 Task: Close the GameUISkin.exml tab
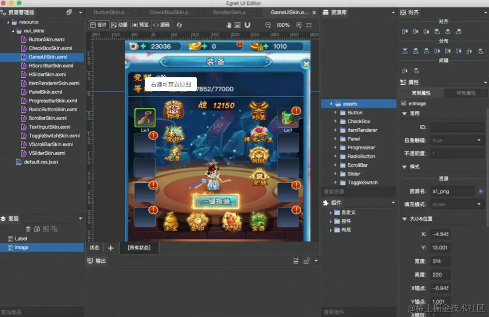pyautogui.click(x=314, y=13)
